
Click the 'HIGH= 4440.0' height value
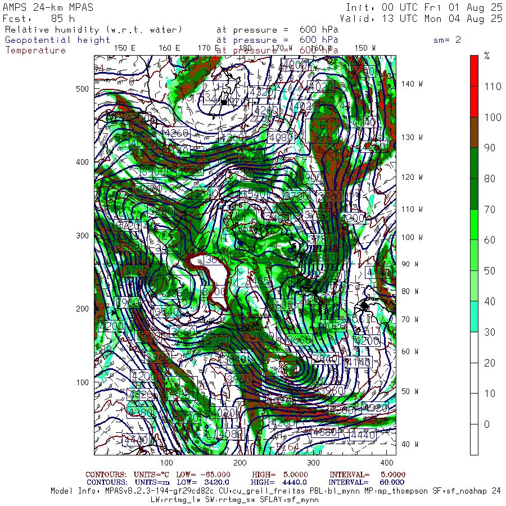(279, 482)
